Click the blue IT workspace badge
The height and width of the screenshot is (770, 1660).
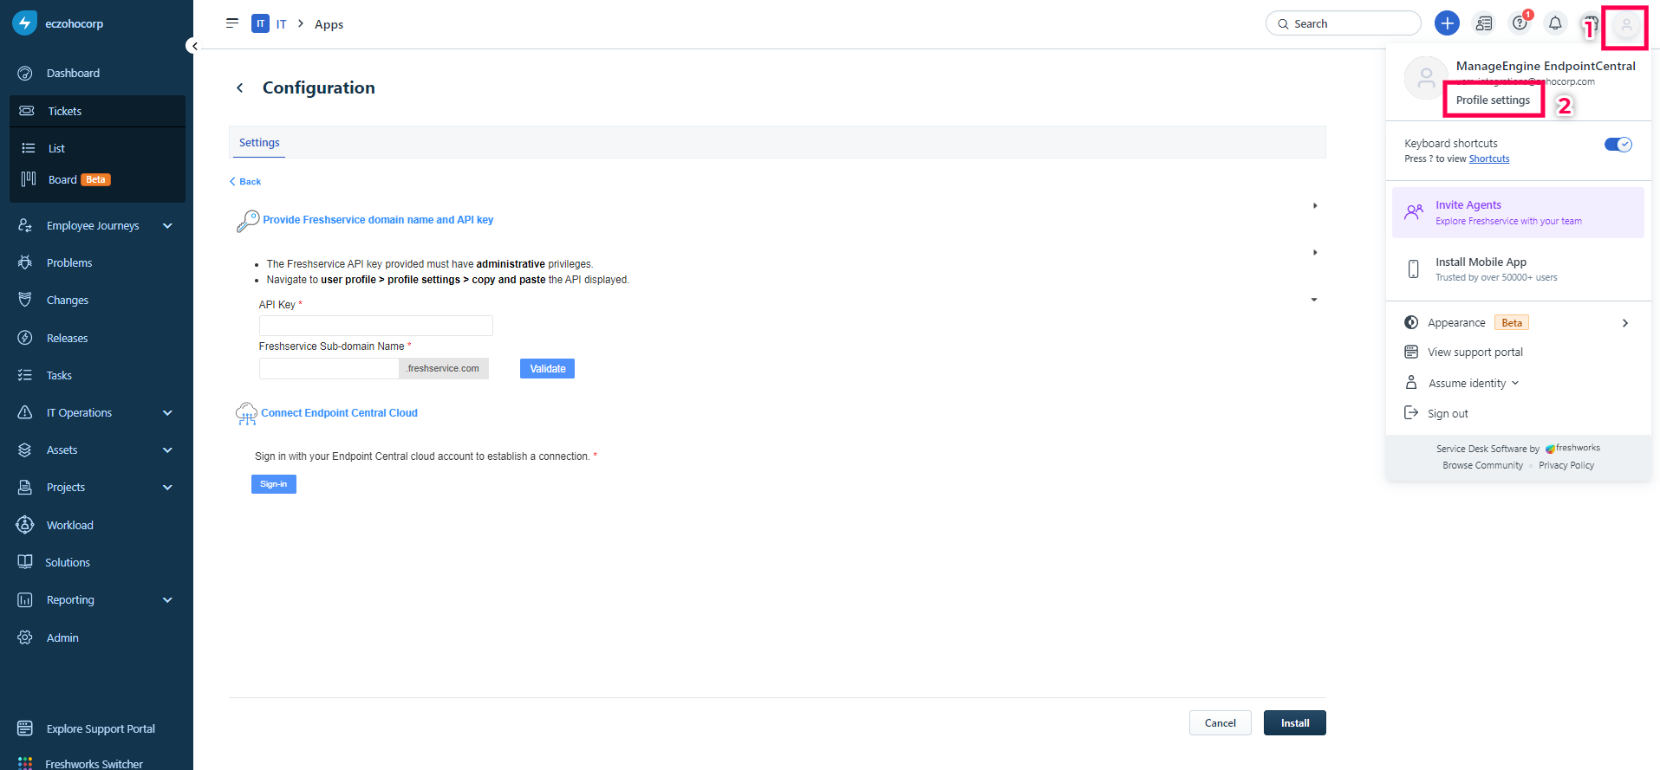[260, 23]
